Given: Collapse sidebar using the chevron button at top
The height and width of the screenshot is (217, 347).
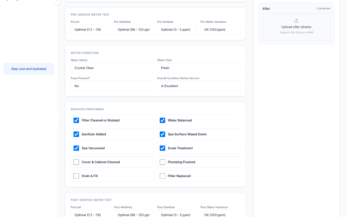Looking at the screenshot, I should pyautogui.click(x=57, y=1).
